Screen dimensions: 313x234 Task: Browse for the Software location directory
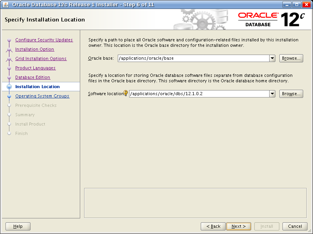(291, 94)
